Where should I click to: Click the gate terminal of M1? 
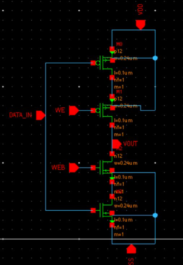[x=93, y=110]
